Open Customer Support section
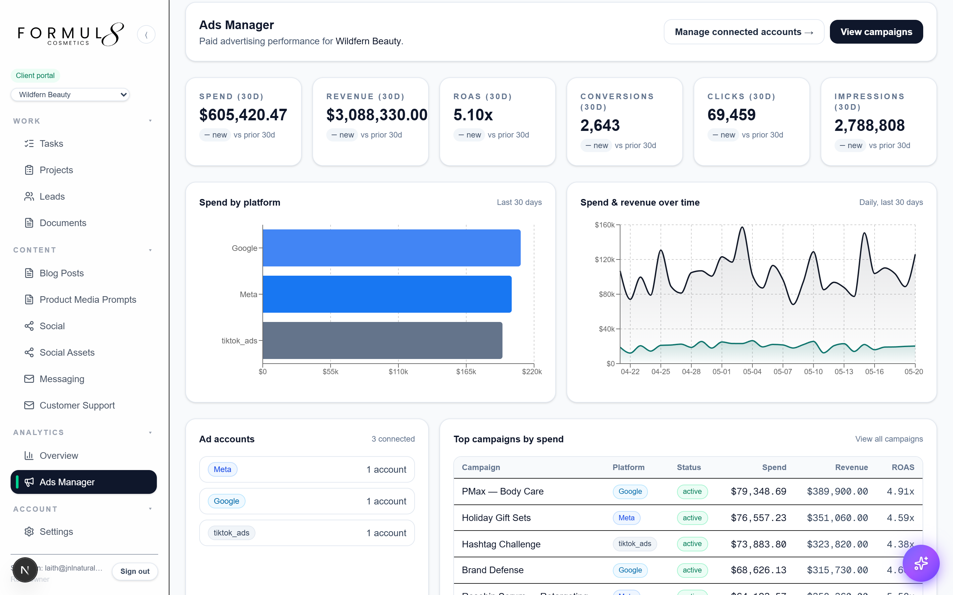Viewport: 953px width, 595px height. [83, 405]
